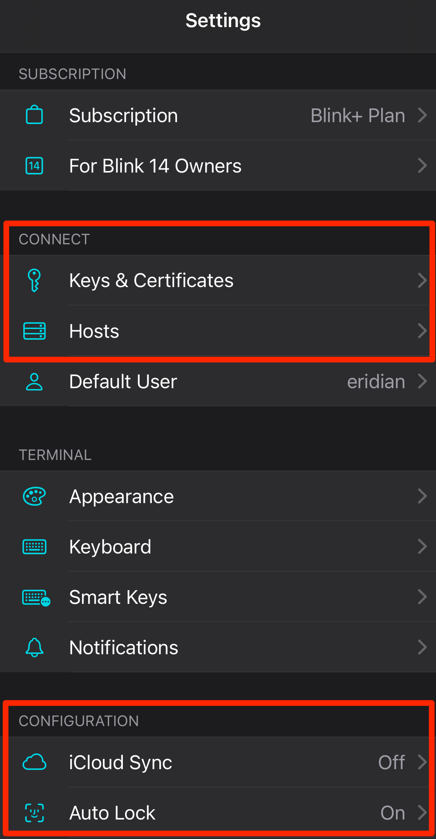Click the Keys & Certificates key icon

(34, 280)
